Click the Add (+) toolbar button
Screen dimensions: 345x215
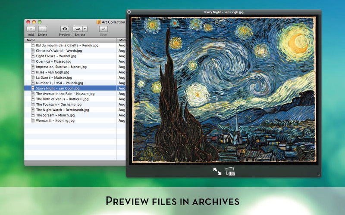point(31,29)
